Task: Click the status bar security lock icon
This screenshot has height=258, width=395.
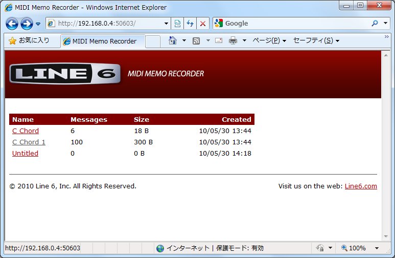Action: tap(320, 248)
